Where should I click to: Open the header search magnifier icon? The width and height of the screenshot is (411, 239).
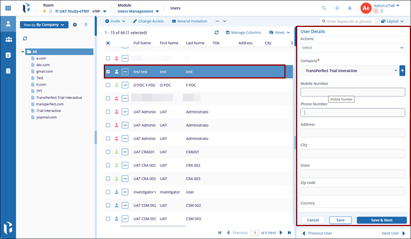[x=324, y=8]
